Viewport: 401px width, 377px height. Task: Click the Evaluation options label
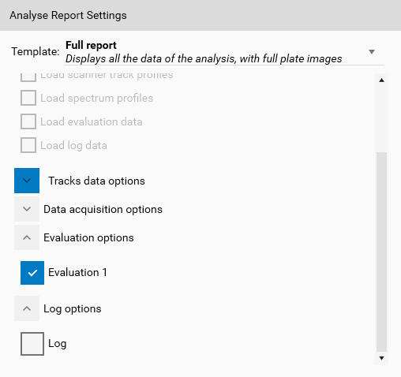click(88, 237)
